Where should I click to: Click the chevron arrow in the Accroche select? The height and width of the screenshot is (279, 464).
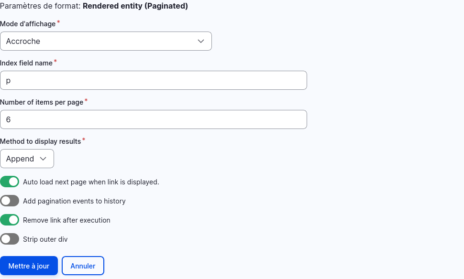coord(201,41)
